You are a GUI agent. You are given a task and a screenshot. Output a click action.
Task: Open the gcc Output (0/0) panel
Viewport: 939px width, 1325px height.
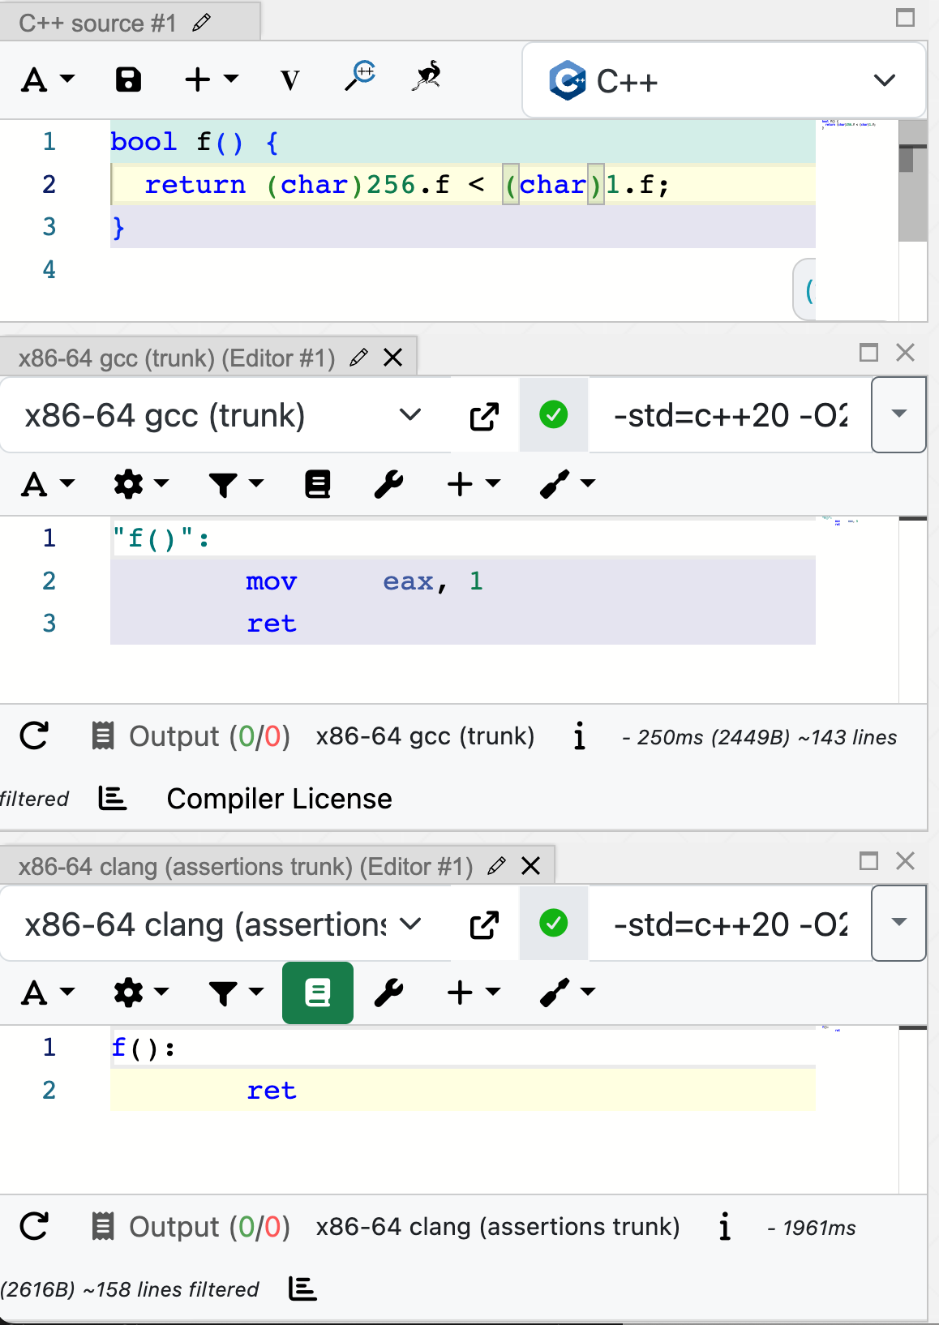point(191,736)
